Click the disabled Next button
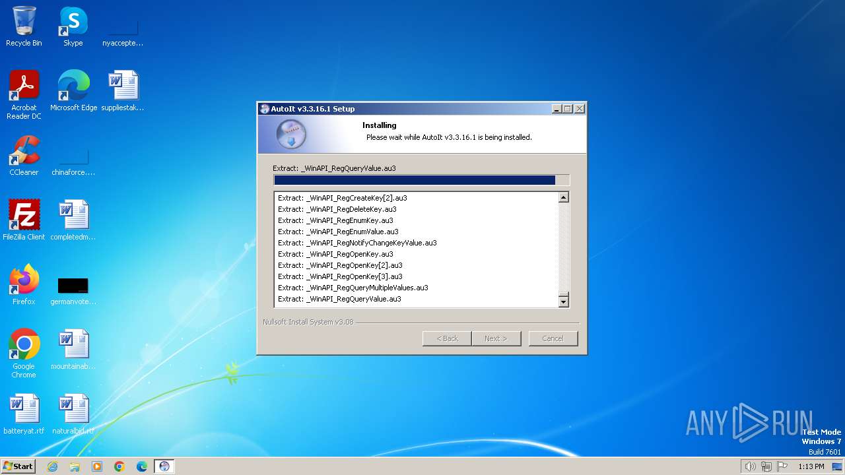845x475 pixels. click(x=496, y=338)
